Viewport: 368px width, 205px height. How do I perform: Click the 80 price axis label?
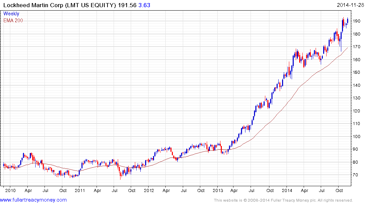pos(355,162)
